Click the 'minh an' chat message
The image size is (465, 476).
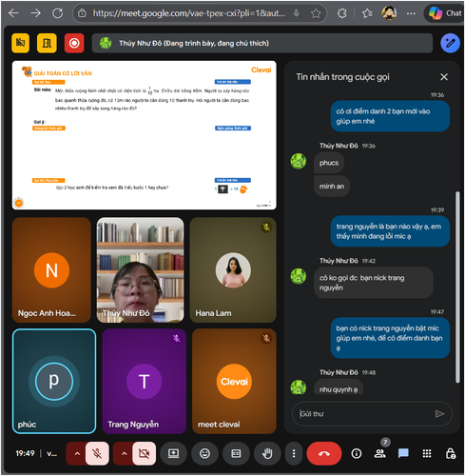tap(332, 187)
